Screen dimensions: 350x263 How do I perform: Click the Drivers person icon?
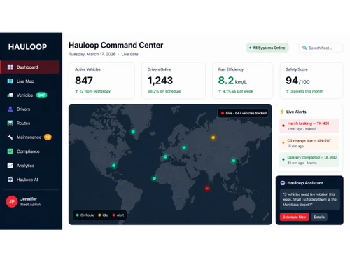coord(10,109)
